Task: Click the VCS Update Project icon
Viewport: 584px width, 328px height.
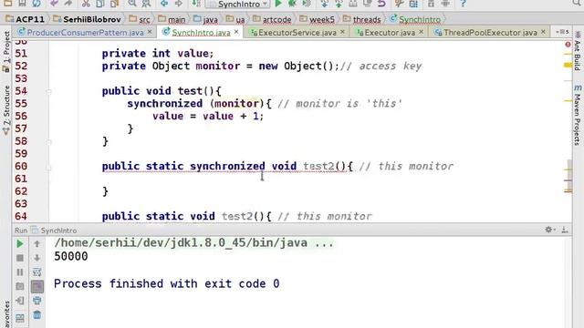Action: click(325, 4)
